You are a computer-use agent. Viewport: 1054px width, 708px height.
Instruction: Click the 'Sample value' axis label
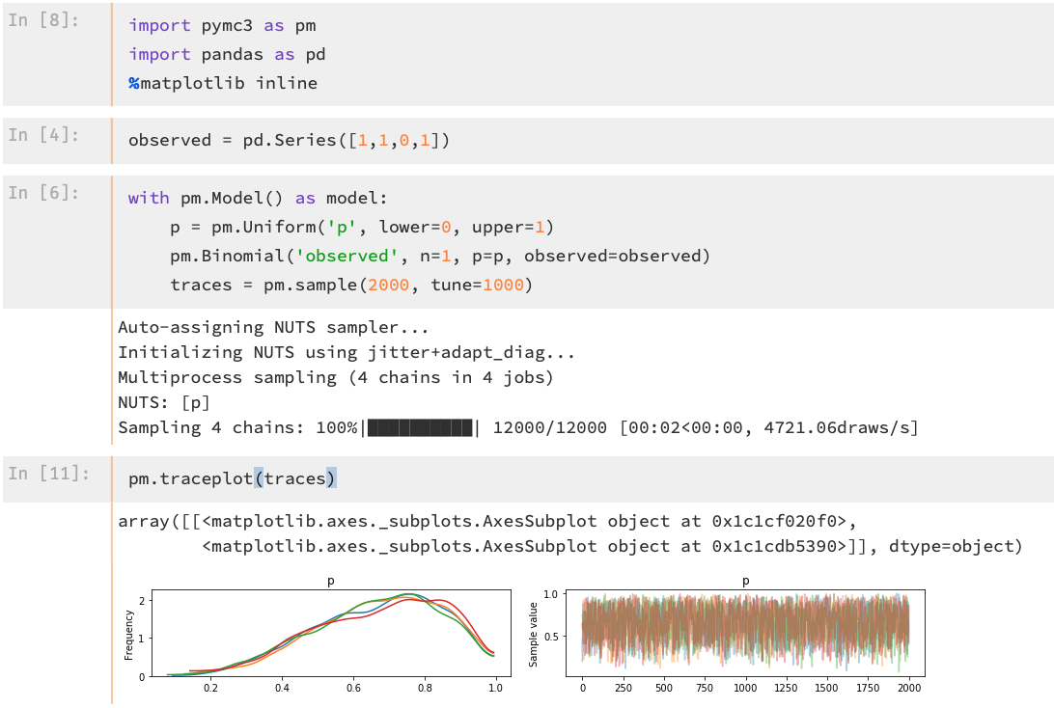click(533, 635)
